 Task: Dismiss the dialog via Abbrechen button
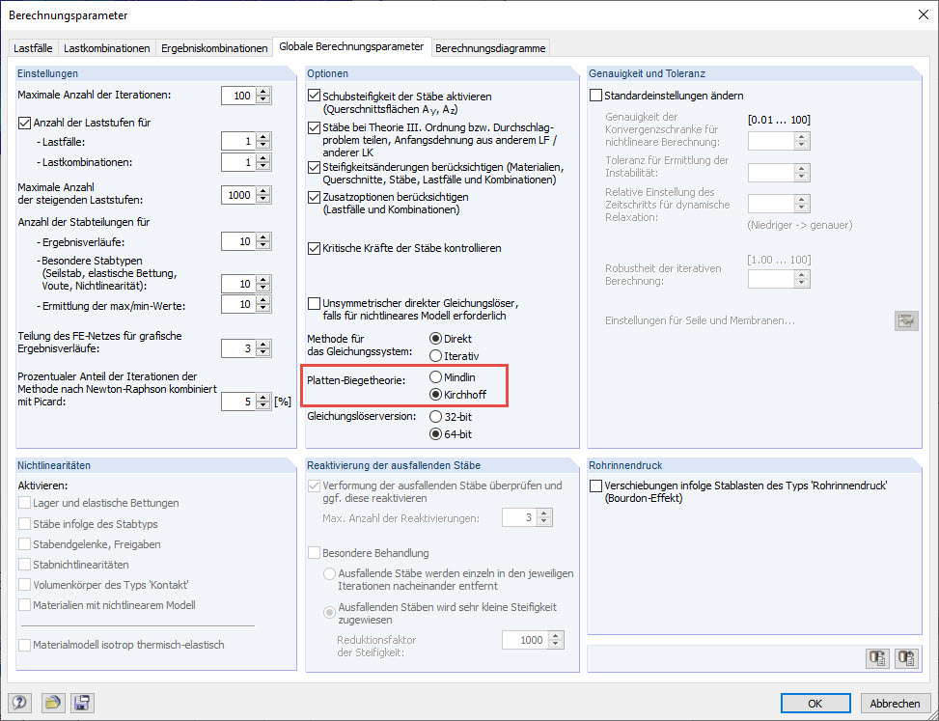896,703
